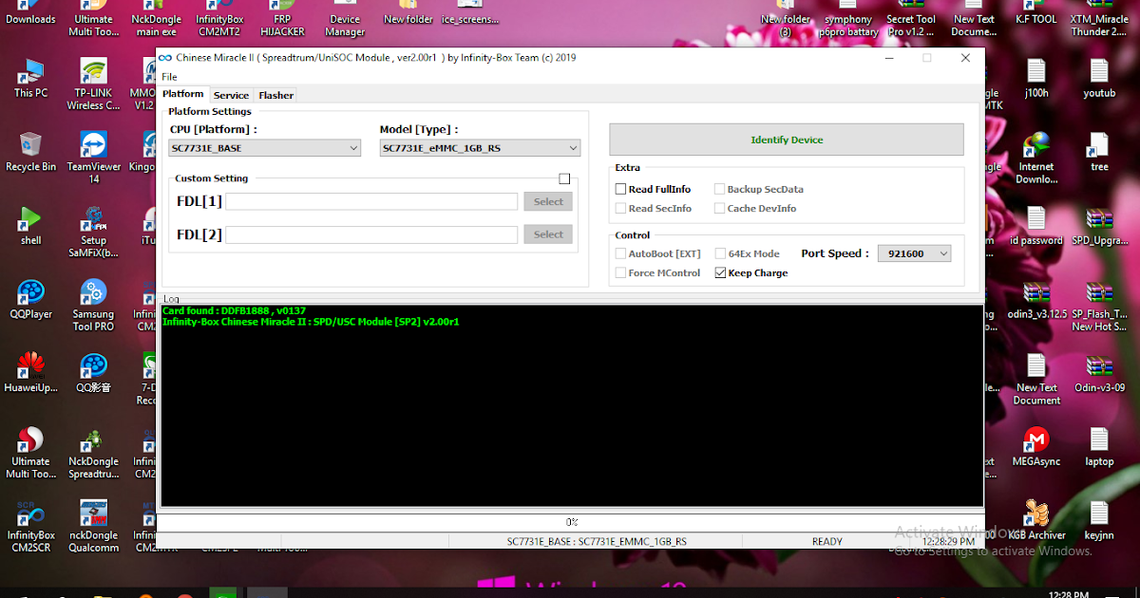The width and height of the screenshot is (1140, 598).
Task: Toggle the Force MControl checkbox
Action: (621, 272)
